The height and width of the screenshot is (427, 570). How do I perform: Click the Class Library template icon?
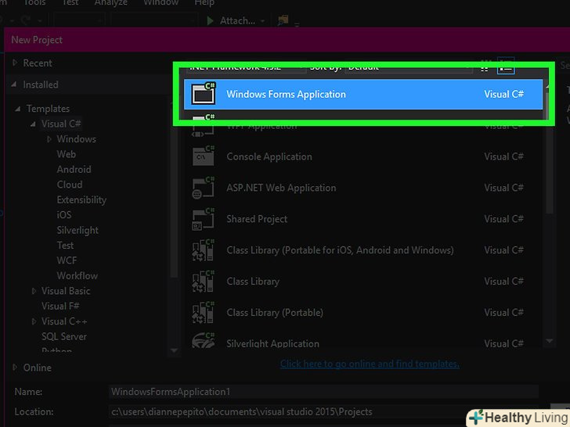[204, 282]
